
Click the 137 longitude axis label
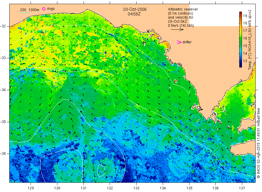[x=242, y=188]
